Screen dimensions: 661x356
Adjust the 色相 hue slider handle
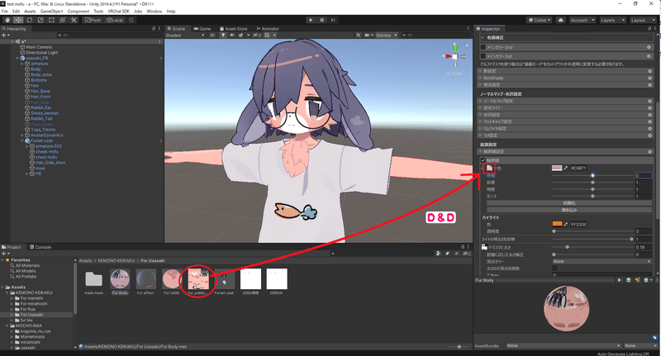click(592, 175)
